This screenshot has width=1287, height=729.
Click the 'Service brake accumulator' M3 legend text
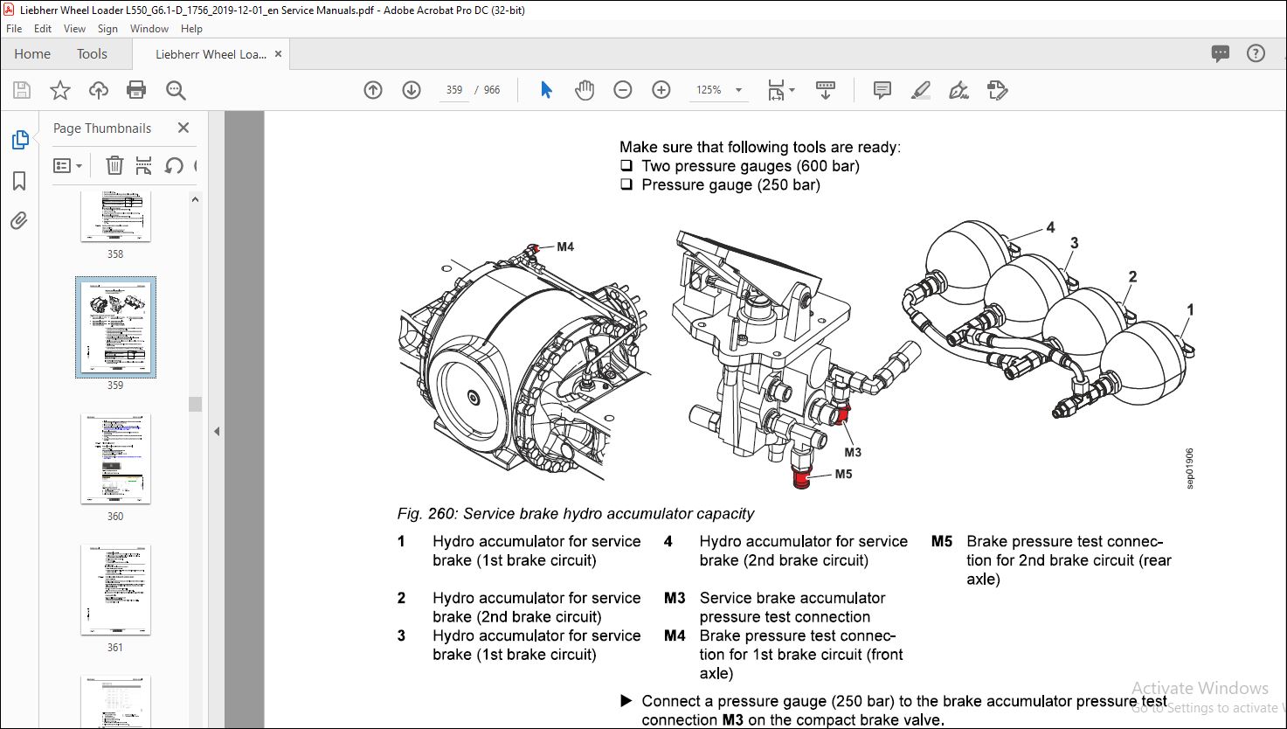pyautogui.click(x=792, y=598)
